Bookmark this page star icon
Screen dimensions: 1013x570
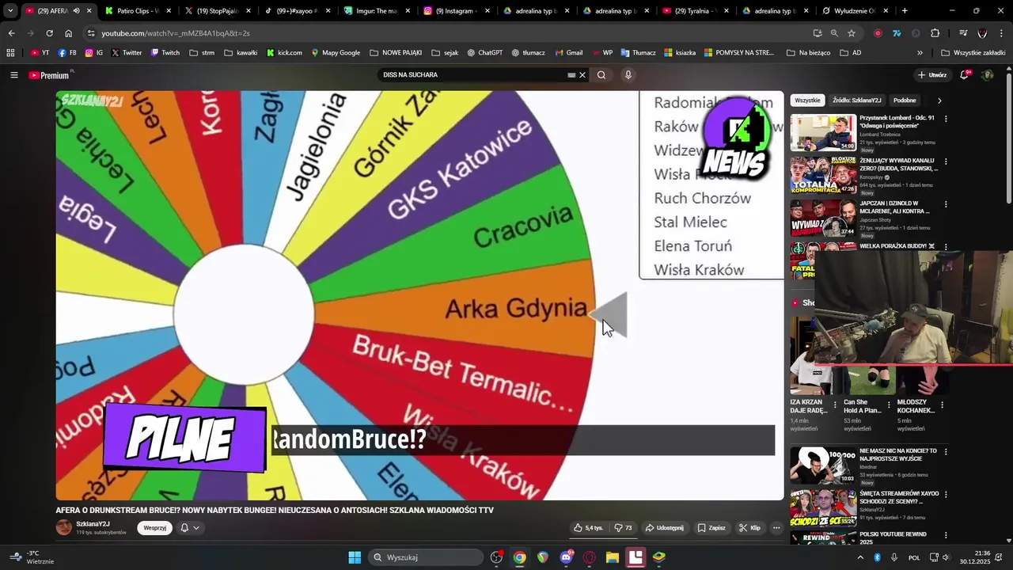(852, 33)
